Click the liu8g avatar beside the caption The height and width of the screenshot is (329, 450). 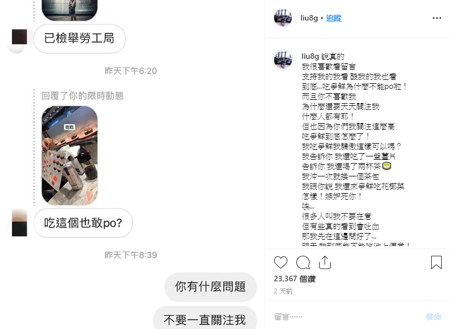coord(283,60)
